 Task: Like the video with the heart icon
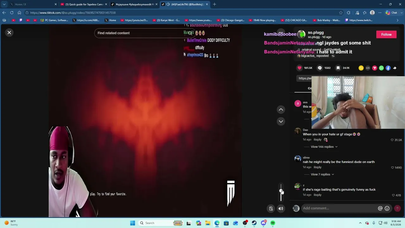[300, 68]
